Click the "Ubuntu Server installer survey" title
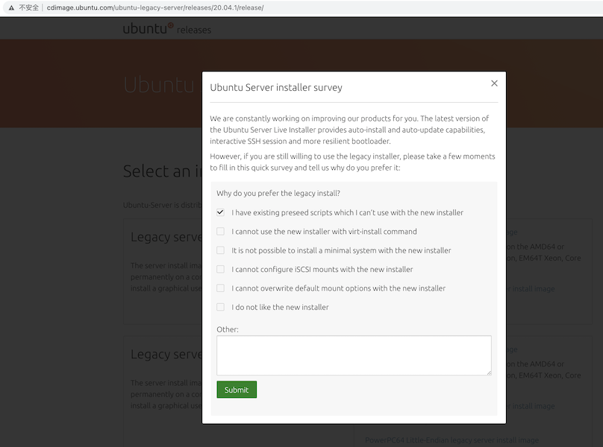The image size is (603, 447). (276, 87)
